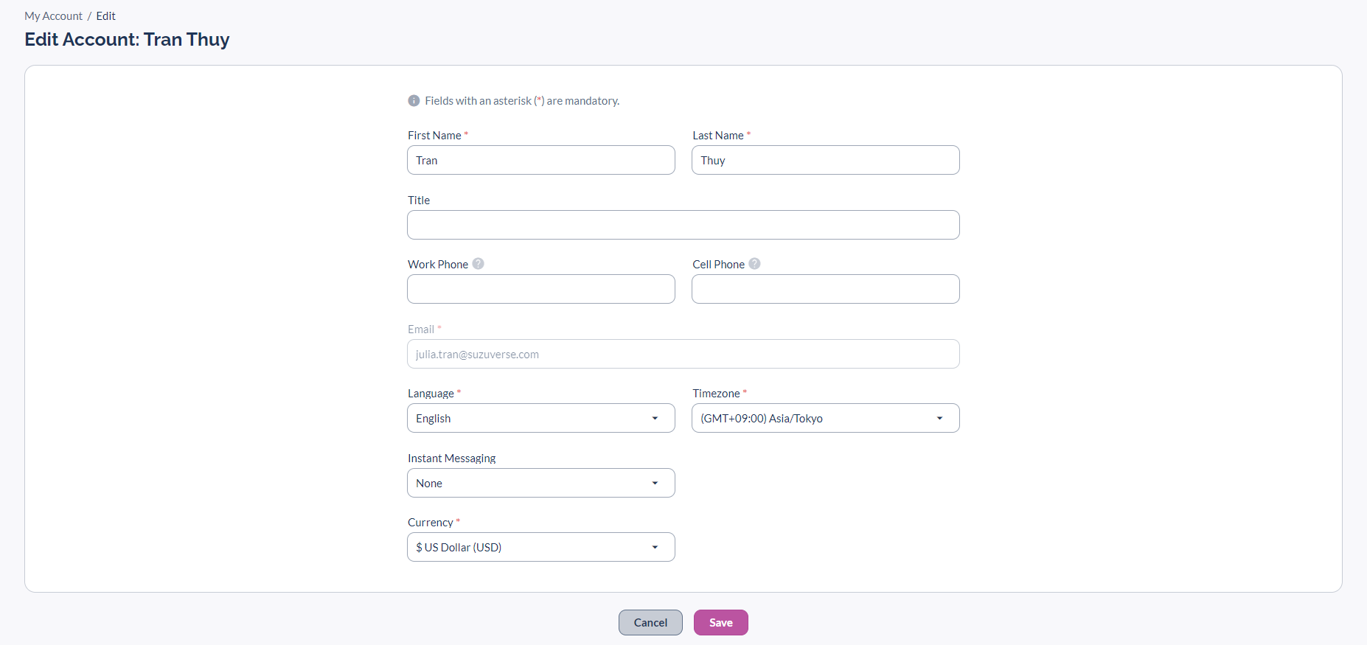Click the Language dropdown arrow
The image size is (1367, 645).
coord(655,419)
